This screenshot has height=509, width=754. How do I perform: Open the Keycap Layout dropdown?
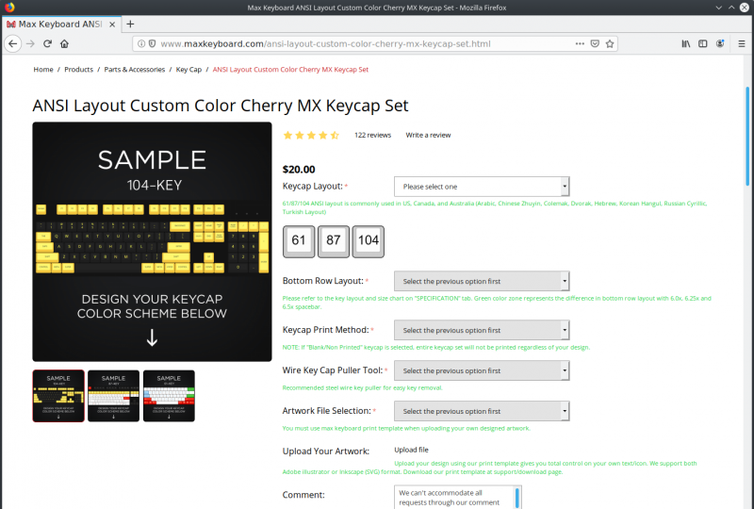(482, 187)
